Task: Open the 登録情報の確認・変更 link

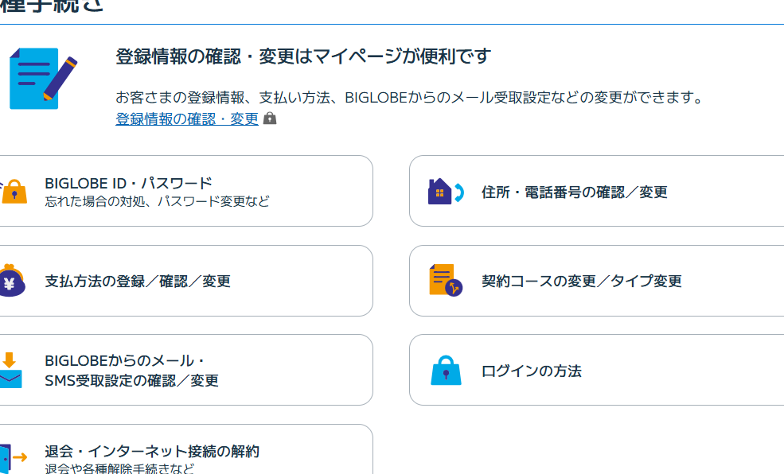Action: click(x=187, y=118)
